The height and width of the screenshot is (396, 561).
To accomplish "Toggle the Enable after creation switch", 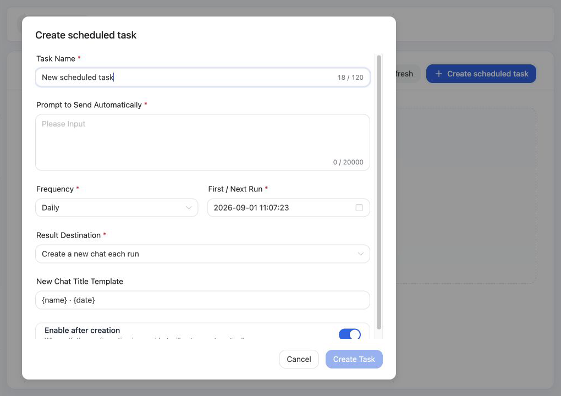I will tap(350, 334).
